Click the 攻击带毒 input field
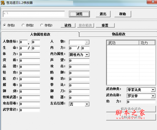Screen dimensions: 157x130 click(x=30, y=104)
